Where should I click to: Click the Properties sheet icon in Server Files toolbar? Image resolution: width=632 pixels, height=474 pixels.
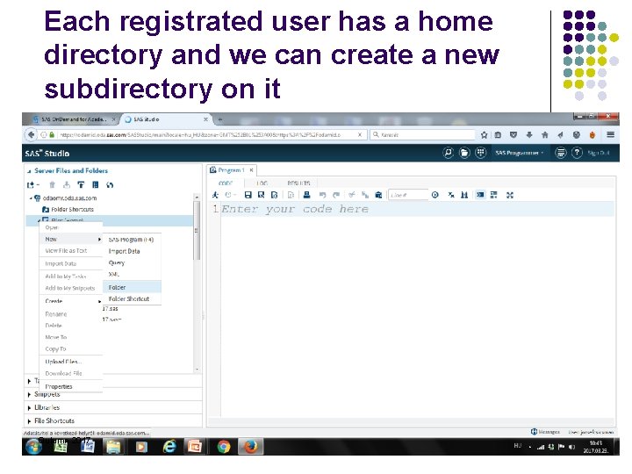click(x=96, y=185)
